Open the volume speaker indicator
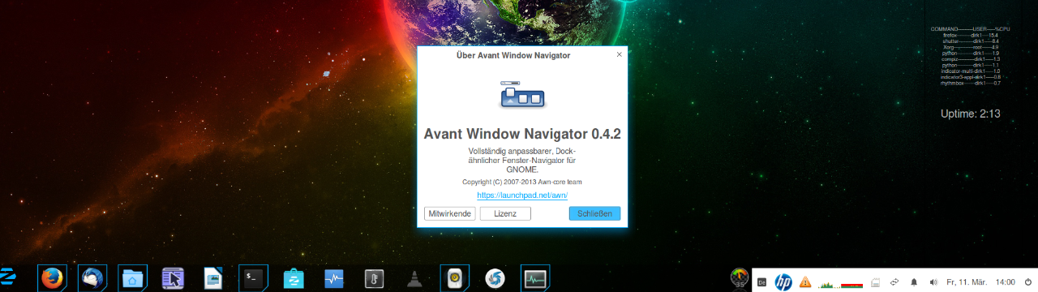 [933, 282]
